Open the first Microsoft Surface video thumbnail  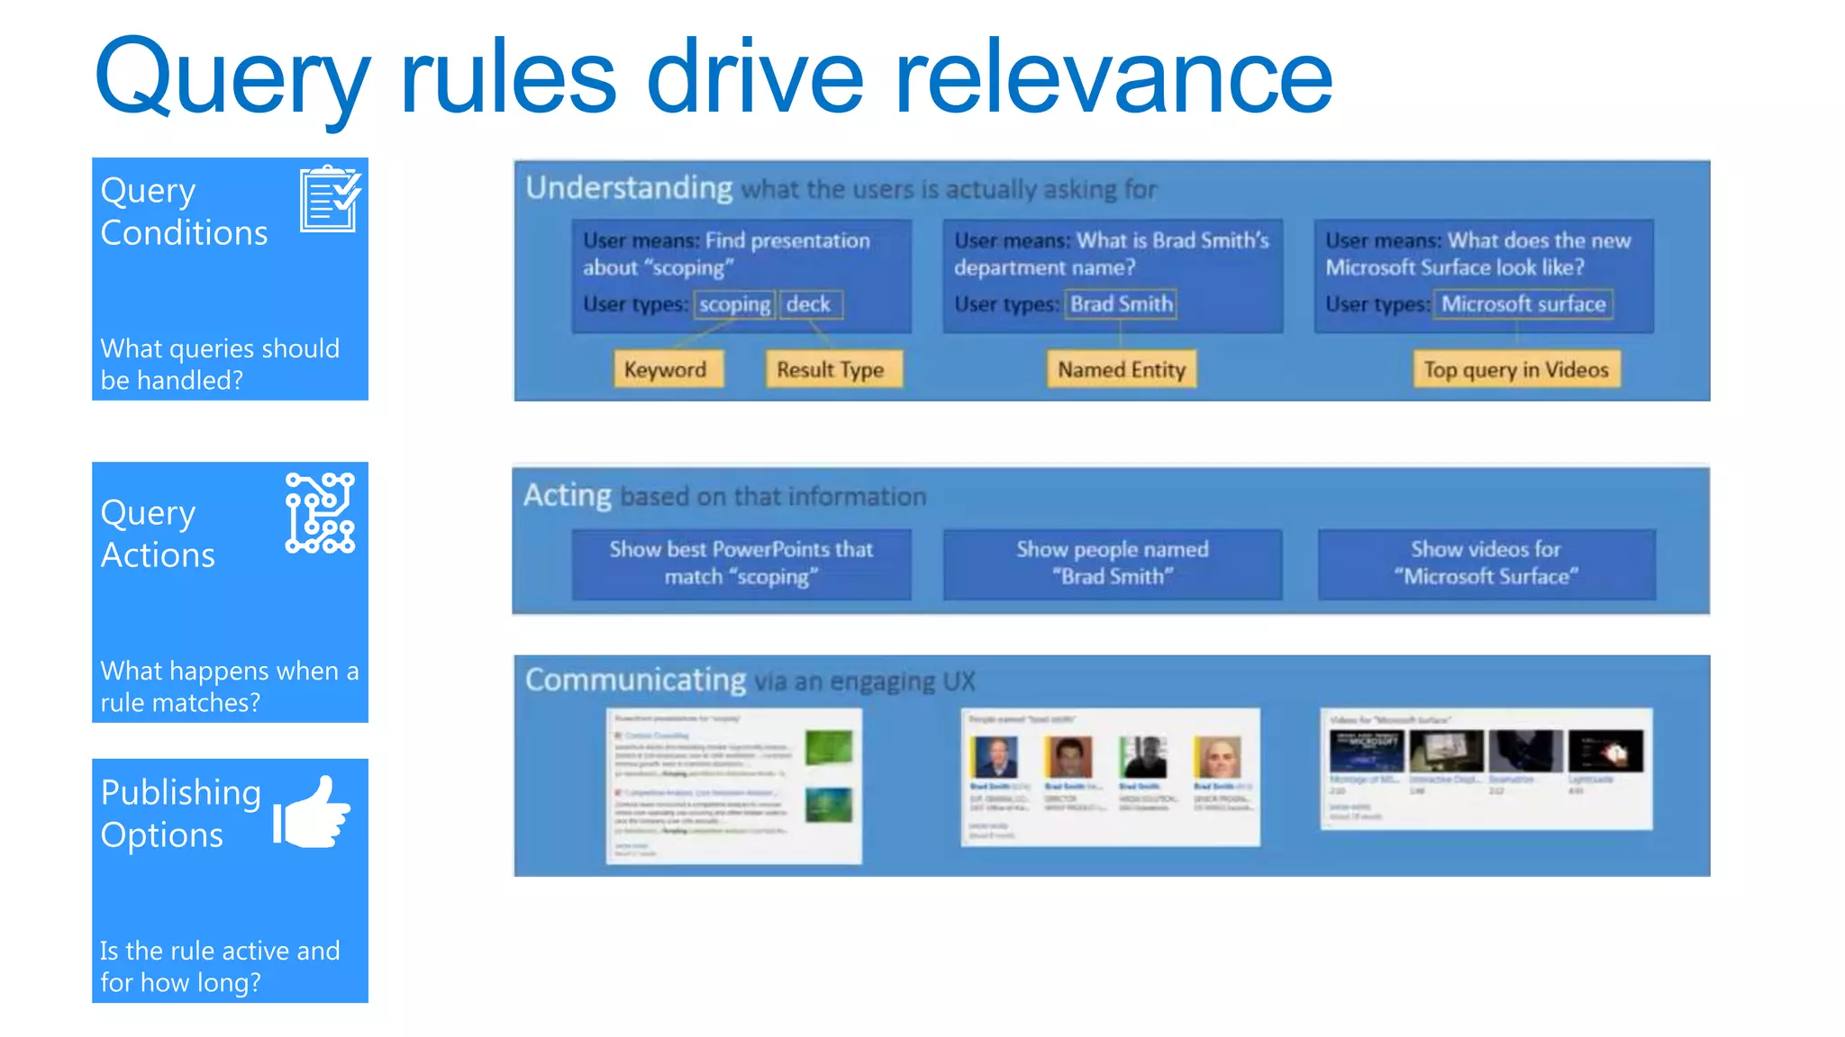click(x=1366, y=752)
